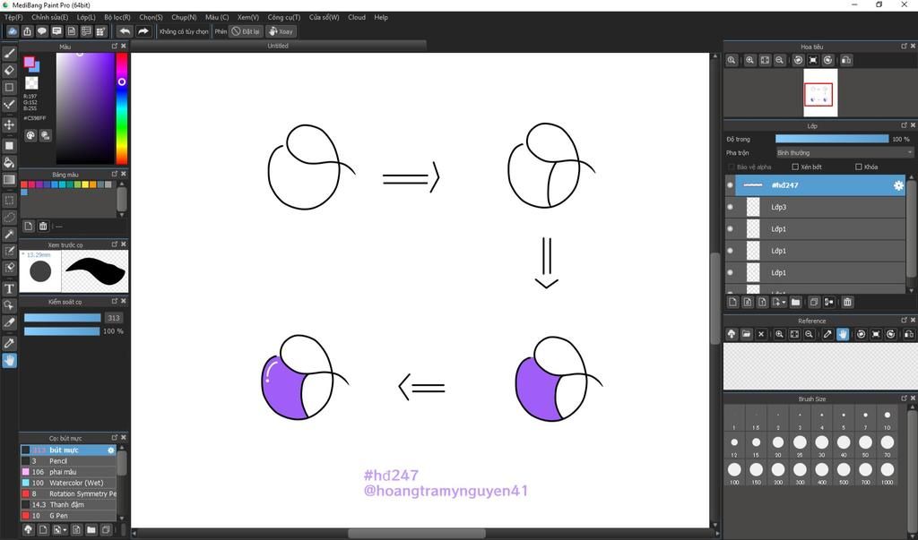Select the G Pen brush

(x=68, y=516)
